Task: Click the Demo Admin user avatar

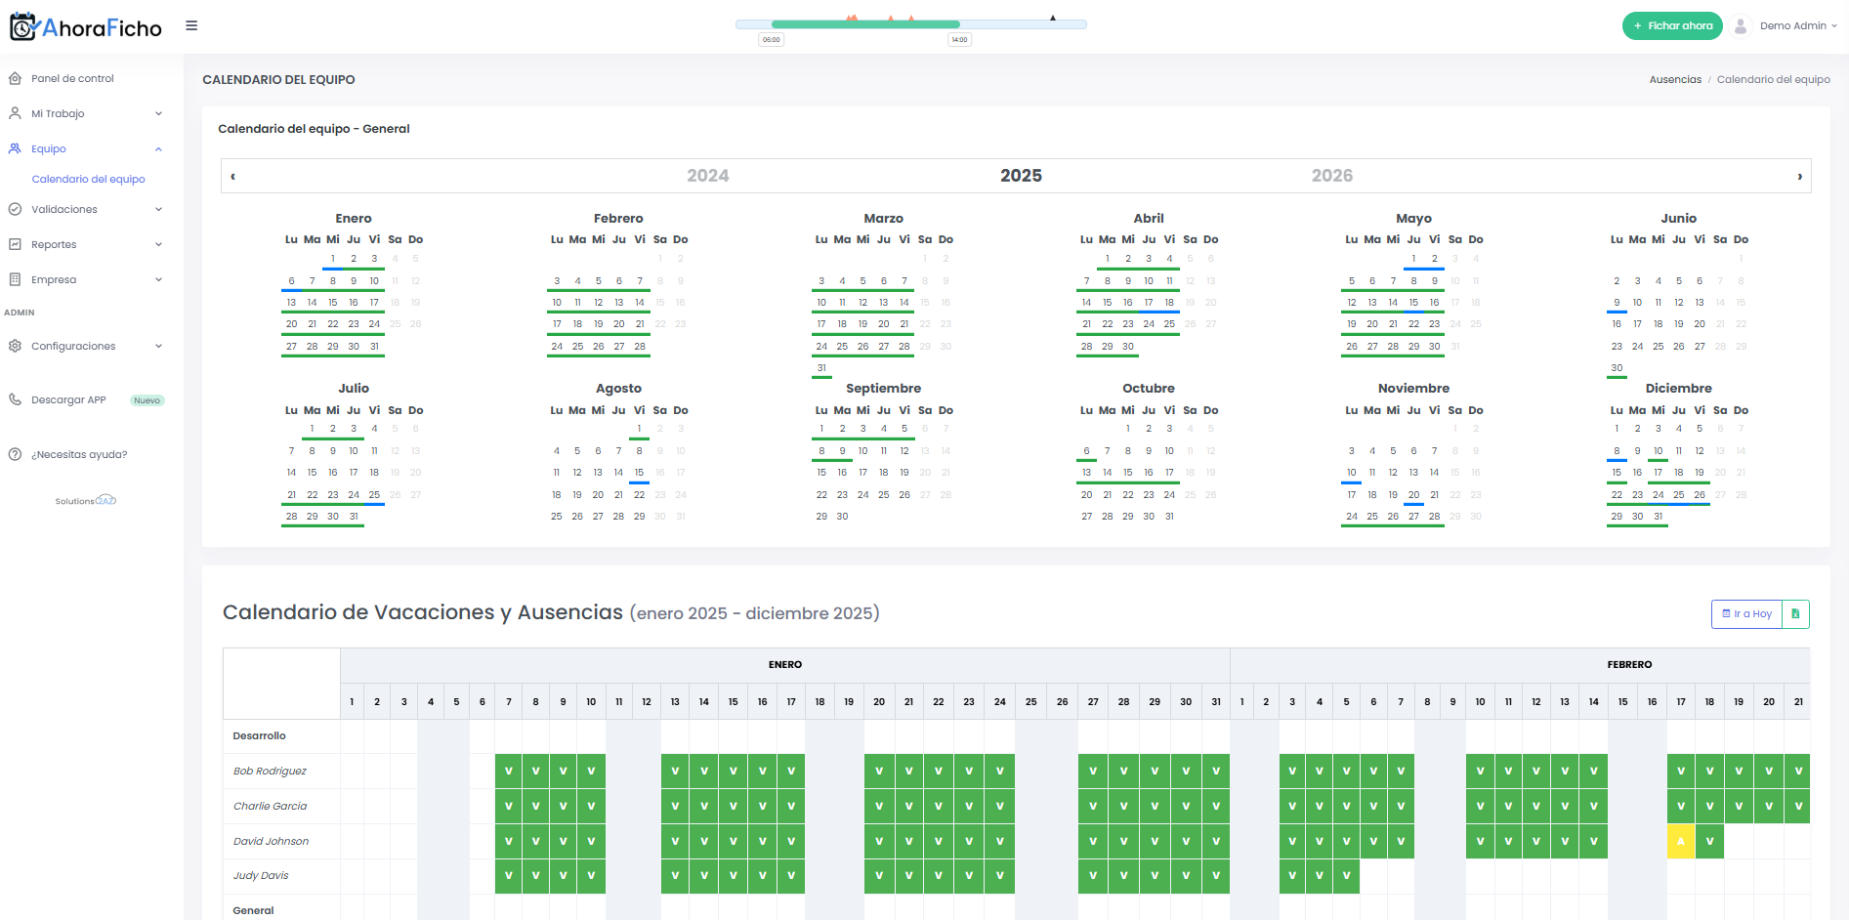Action: [x=1741, y=26]
